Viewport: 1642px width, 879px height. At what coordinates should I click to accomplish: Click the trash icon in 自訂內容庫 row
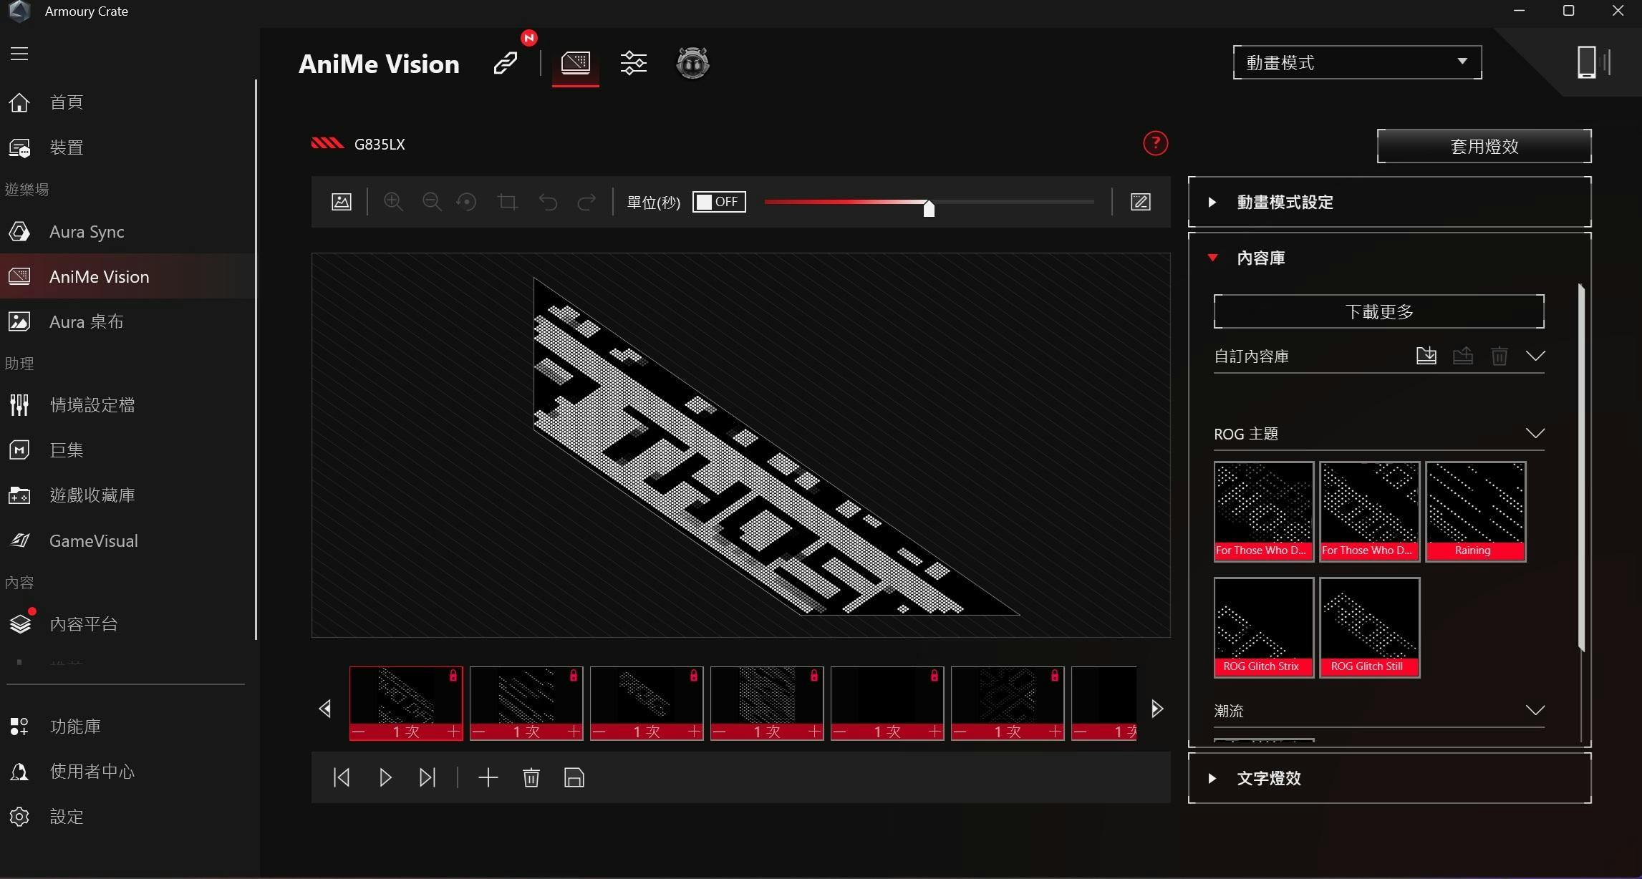coord(1499,356)
